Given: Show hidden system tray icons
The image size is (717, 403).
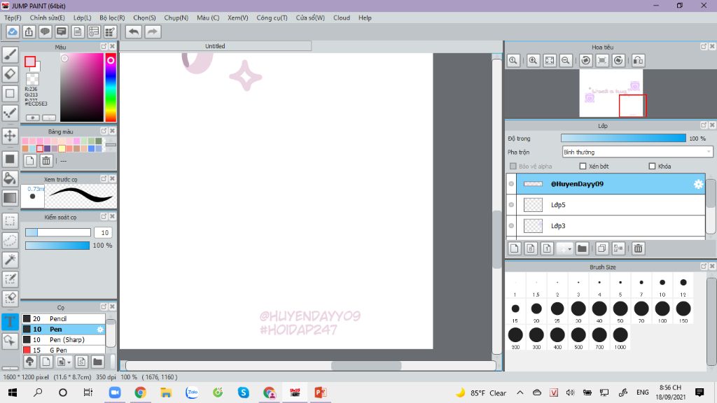Looking at the screenshot, I should pyautogui.click(x=520, y=393).
